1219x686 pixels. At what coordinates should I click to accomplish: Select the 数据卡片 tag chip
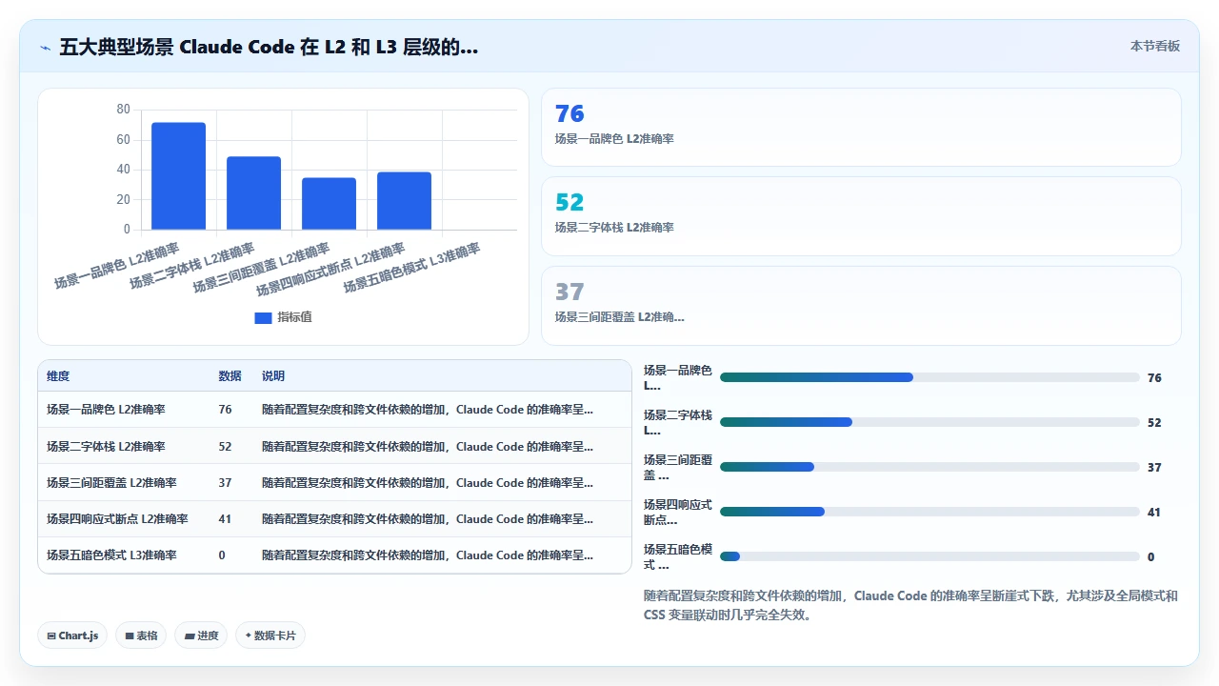pos(270,636)
